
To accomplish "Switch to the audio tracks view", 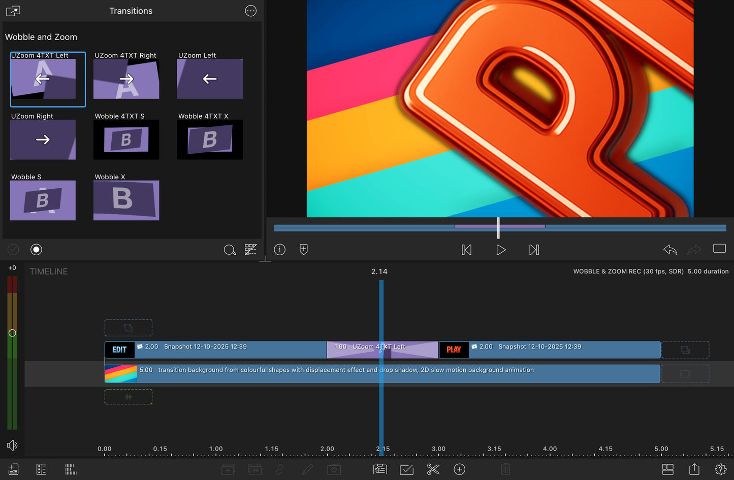I will click(x=71, y=469).
